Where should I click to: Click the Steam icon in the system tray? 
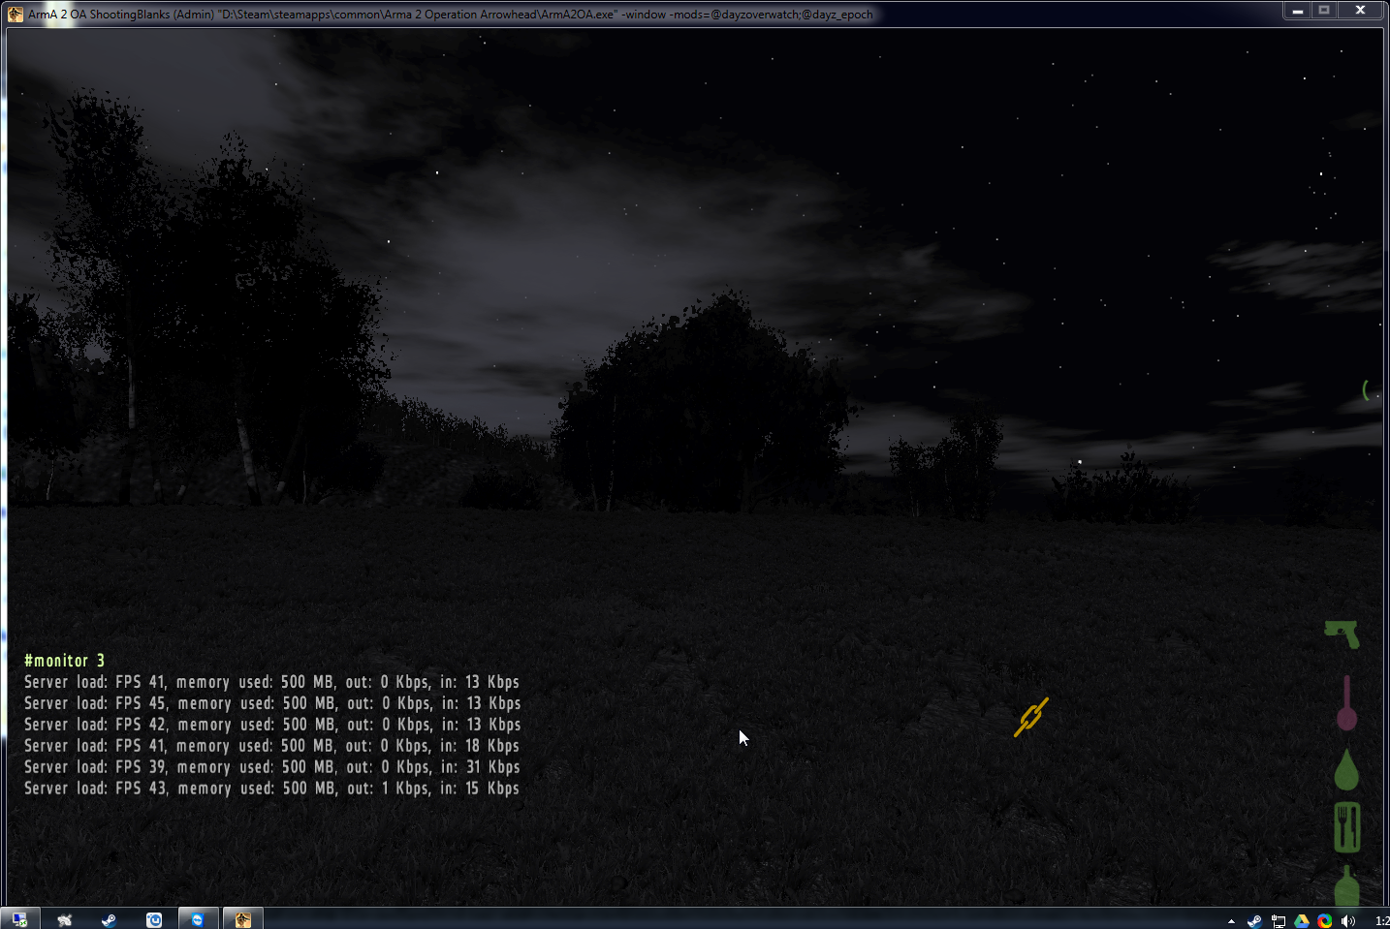1254,921
